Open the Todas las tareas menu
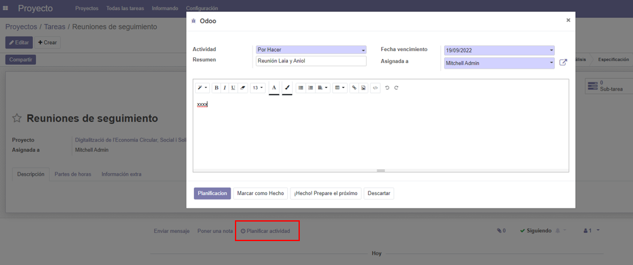The height and width of the screenshot is (265, 633). click(125, 8)
